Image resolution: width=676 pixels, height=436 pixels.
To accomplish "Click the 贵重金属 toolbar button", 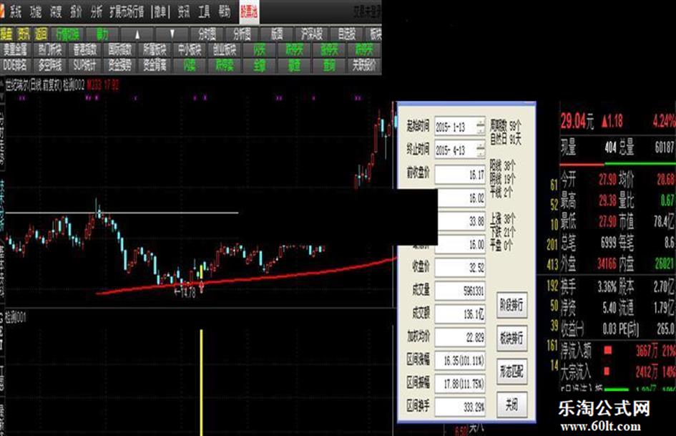I will [15, 49].
